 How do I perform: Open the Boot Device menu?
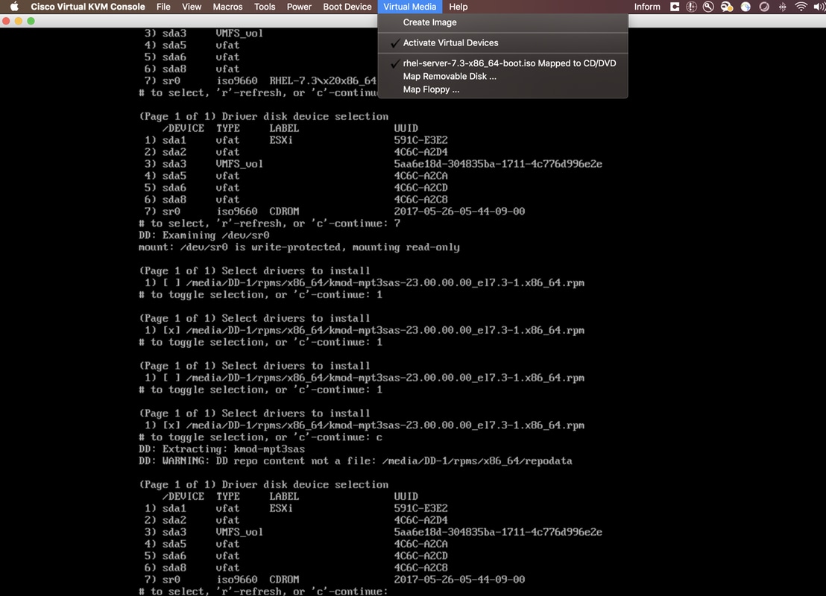pyautogui.click(x=347, y=7)
